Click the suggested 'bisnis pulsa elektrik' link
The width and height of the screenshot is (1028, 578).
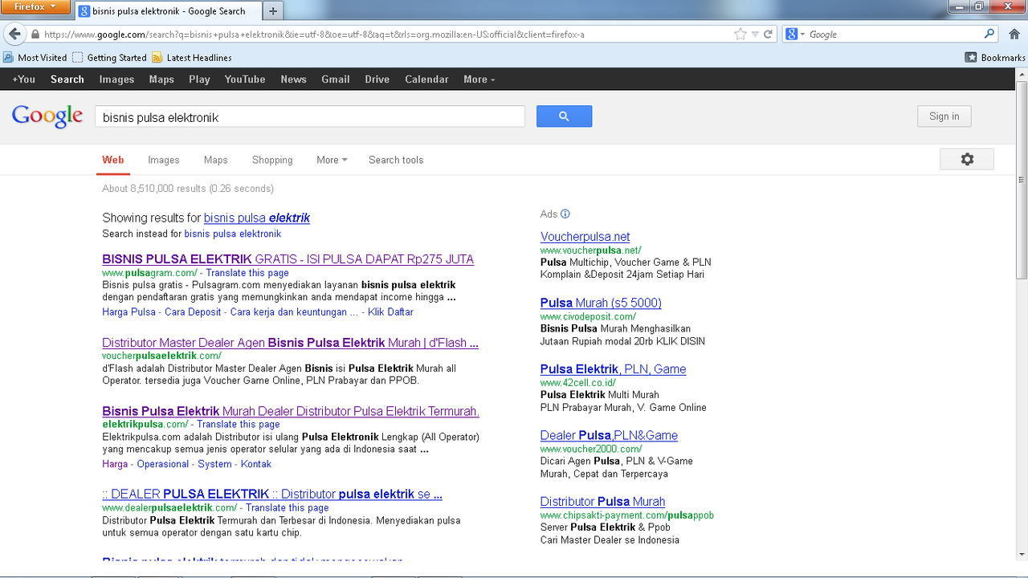point(257,218)
